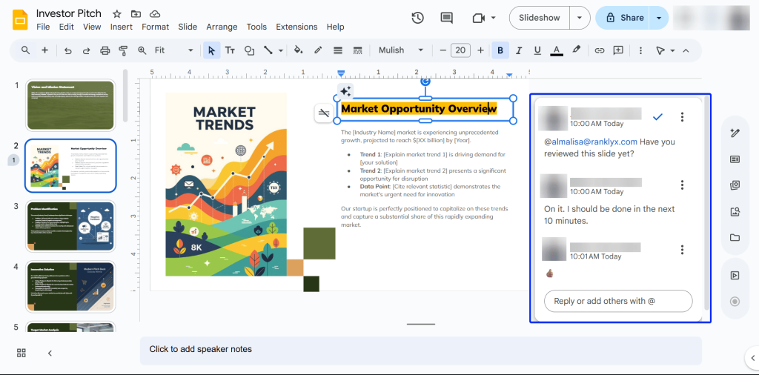759x375 pixels.
Task: Open the Mulish font dropdown
Action: [400, 50]
